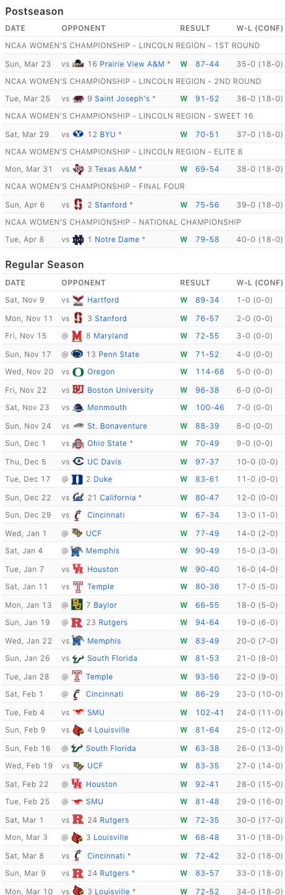Click the Duke team logo

coord(77,479)
